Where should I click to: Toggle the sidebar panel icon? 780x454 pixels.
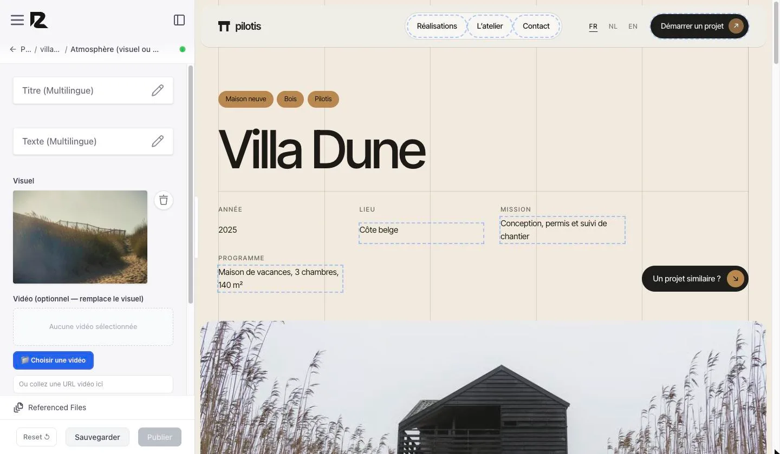[179, 20]
